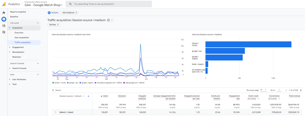The width and height of the screenshot is (305, 116).
Task: Click the top search bar field
Action: pyautogui.click(x=109, y=4)
